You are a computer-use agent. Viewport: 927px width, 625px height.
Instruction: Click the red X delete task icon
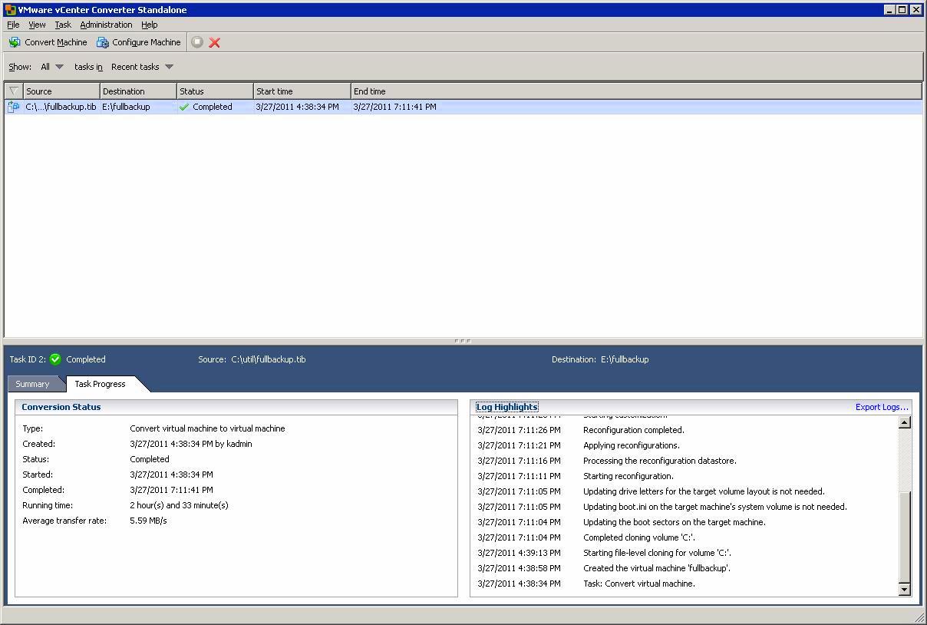point(215,42)
